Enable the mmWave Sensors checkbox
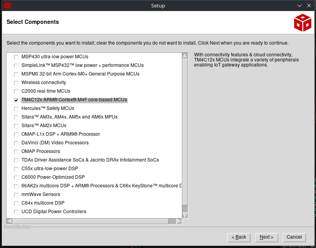 16,195
